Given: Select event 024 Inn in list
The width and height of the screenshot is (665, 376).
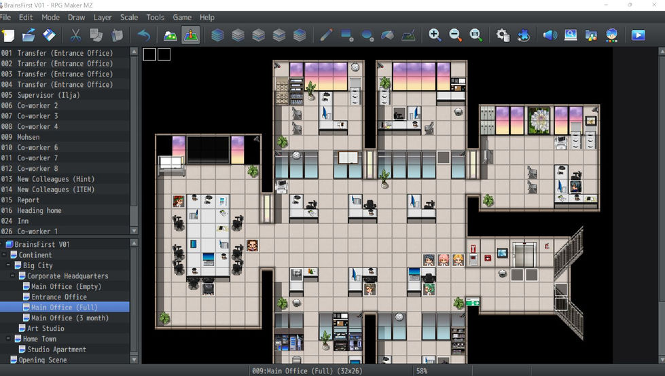Looking at the screenshot, I should coord(65,221).
